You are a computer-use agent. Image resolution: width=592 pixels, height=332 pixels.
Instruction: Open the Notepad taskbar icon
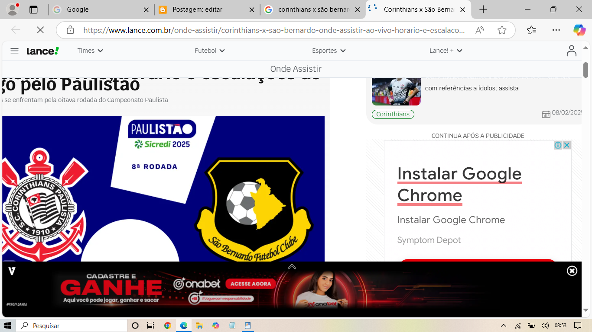click(x=232, y=326)
